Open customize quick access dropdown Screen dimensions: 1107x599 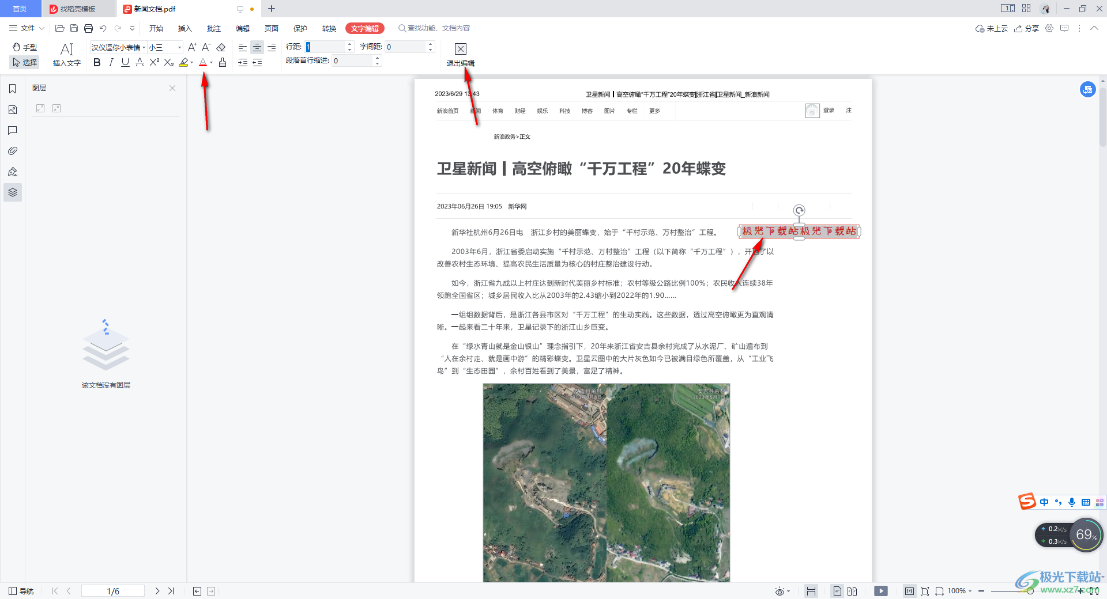(x=132, y=28)
